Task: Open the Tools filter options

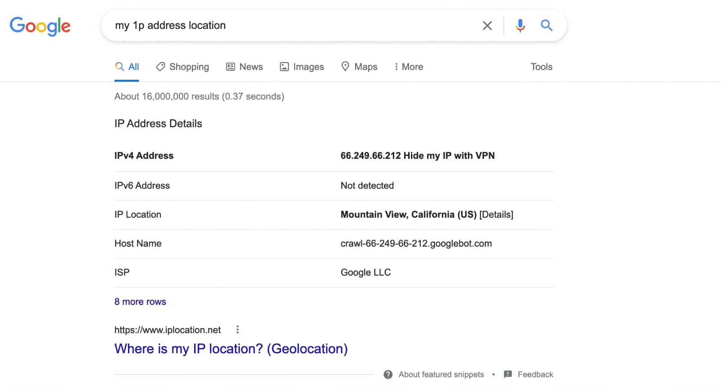Action: pos(541,67)
